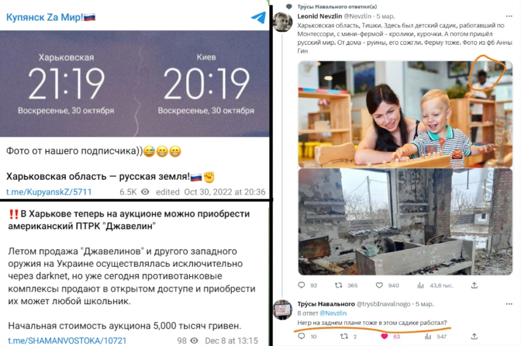The width and height of the screenshot is (521, 346).
Task: Retweet the reply with 2 retweets
Action: 344,337
